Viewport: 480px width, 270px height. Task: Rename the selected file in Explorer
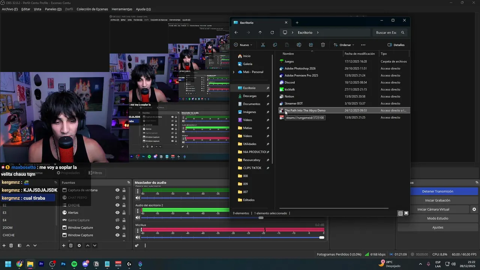[299, 45]
